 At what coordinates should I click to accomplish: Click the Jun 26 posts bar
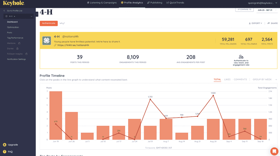pos(71,126)
